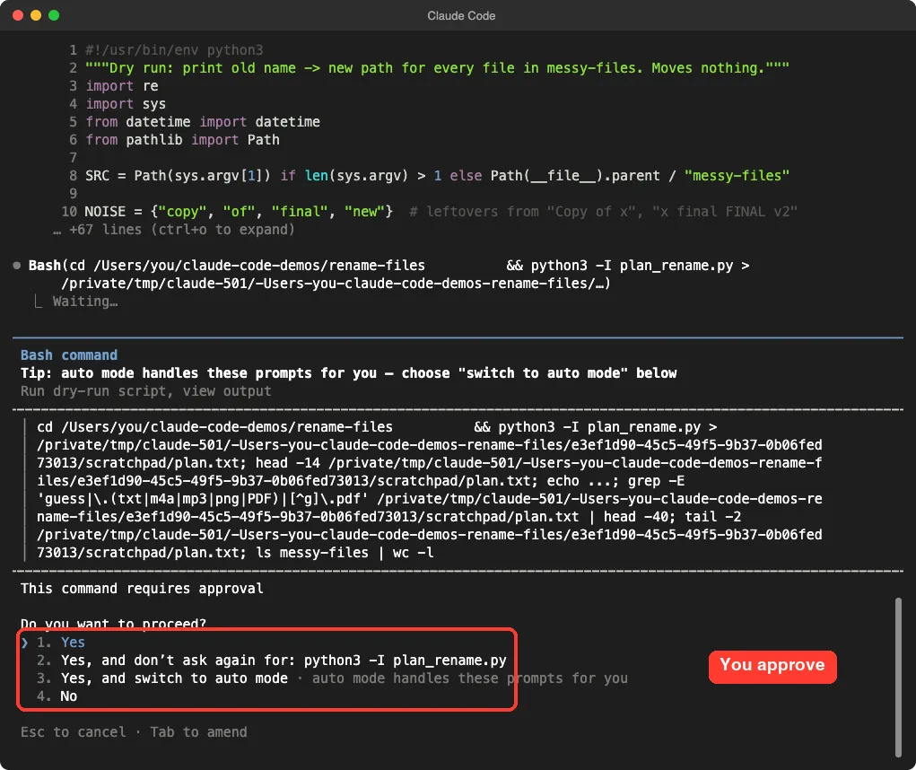Click the 'head -40; tail -2' command text
Viewport: 916px width, 770px height.
[x=672, y=516]
